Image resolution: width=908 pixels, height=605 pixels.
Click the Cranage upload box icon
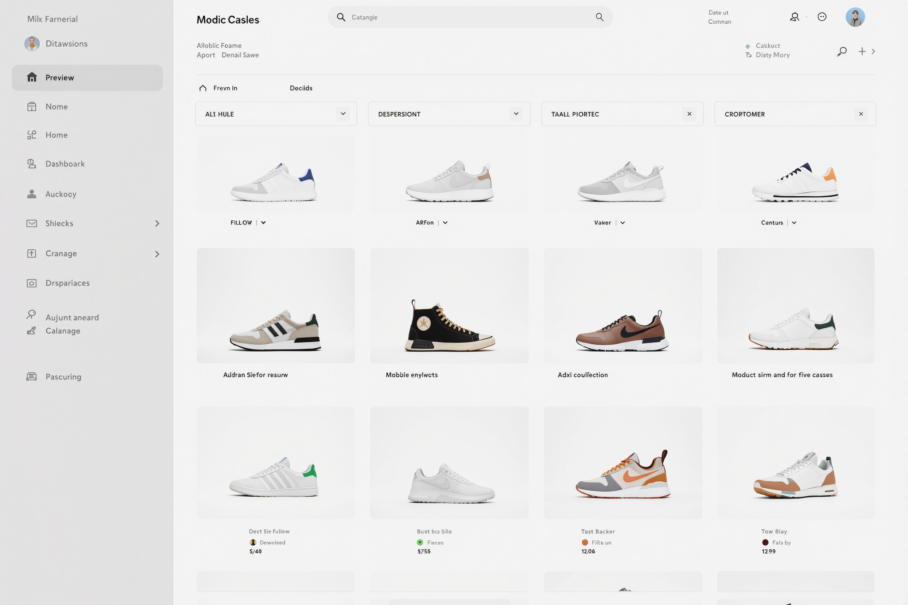32,253
